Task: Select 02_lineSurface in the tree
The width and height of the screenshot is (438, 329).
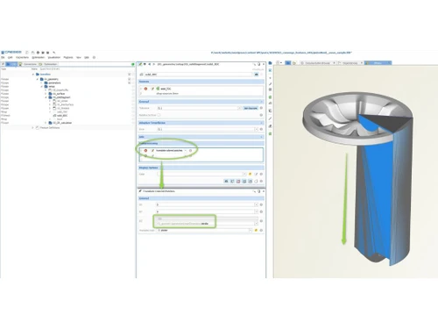Action: 65,104
